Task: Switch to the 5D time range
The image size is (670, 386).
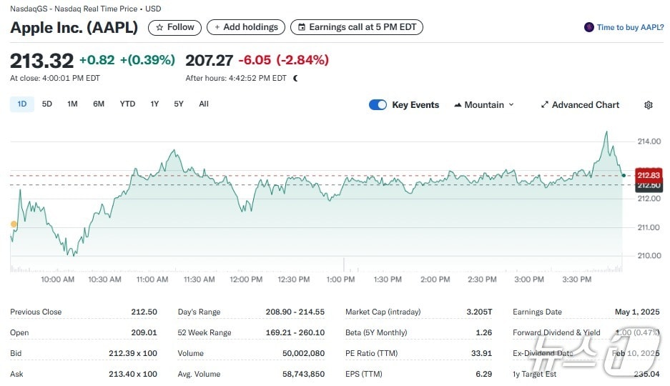Action: (47, 104)
